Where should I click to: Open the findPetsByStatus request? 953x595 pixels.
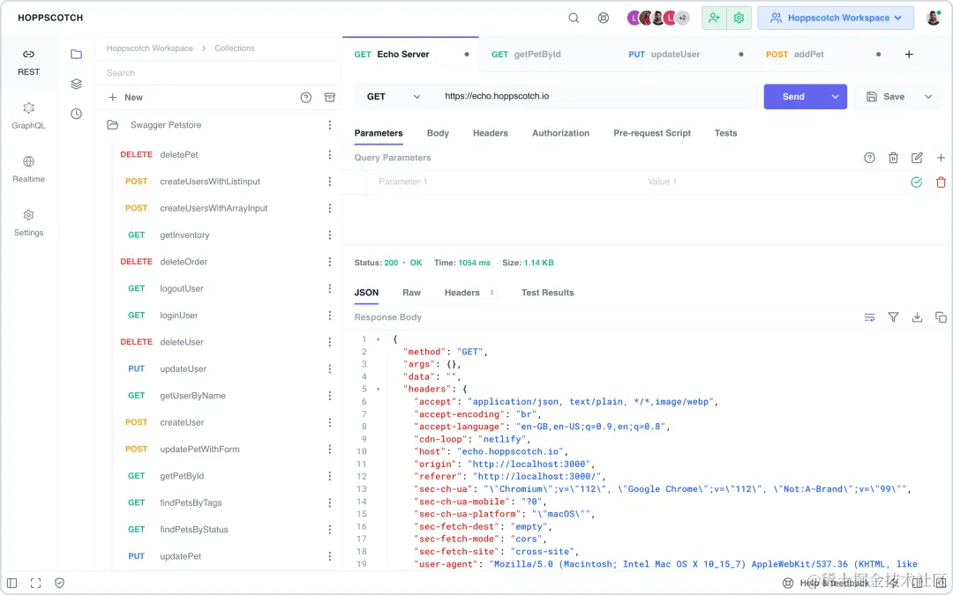tap(194, 530)
